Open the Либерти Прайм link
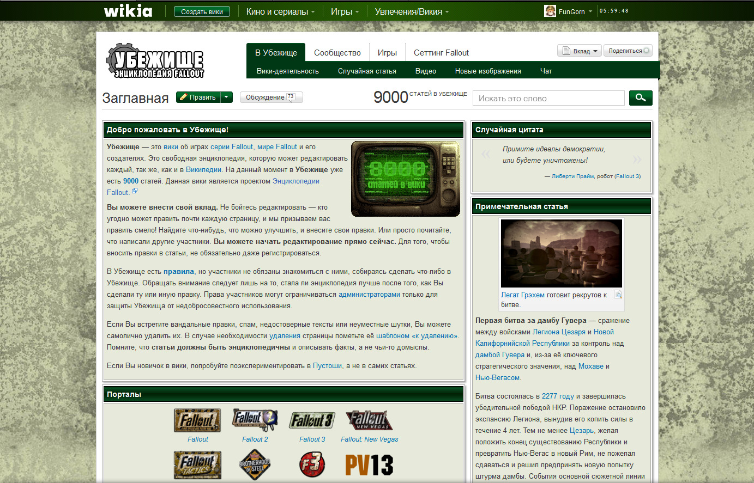 coord(572,176)
